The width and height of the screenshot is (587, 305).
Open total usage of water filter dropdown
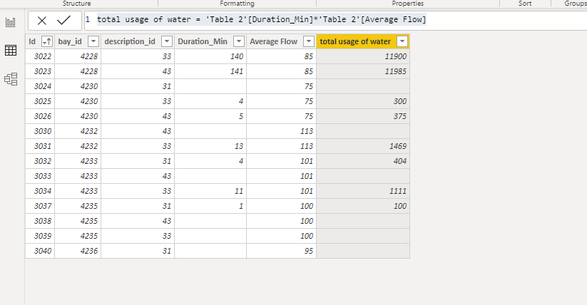click(x=402, y=41)
